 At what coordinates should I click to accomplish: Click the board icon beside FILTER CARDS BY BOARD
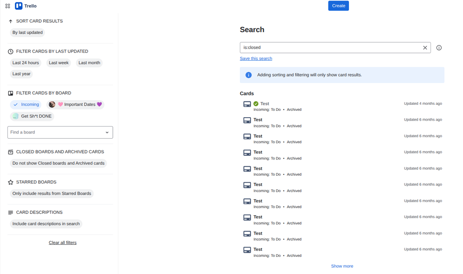click(x=10, y=93)
